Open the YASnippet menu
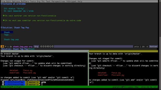 click(71, 1)
